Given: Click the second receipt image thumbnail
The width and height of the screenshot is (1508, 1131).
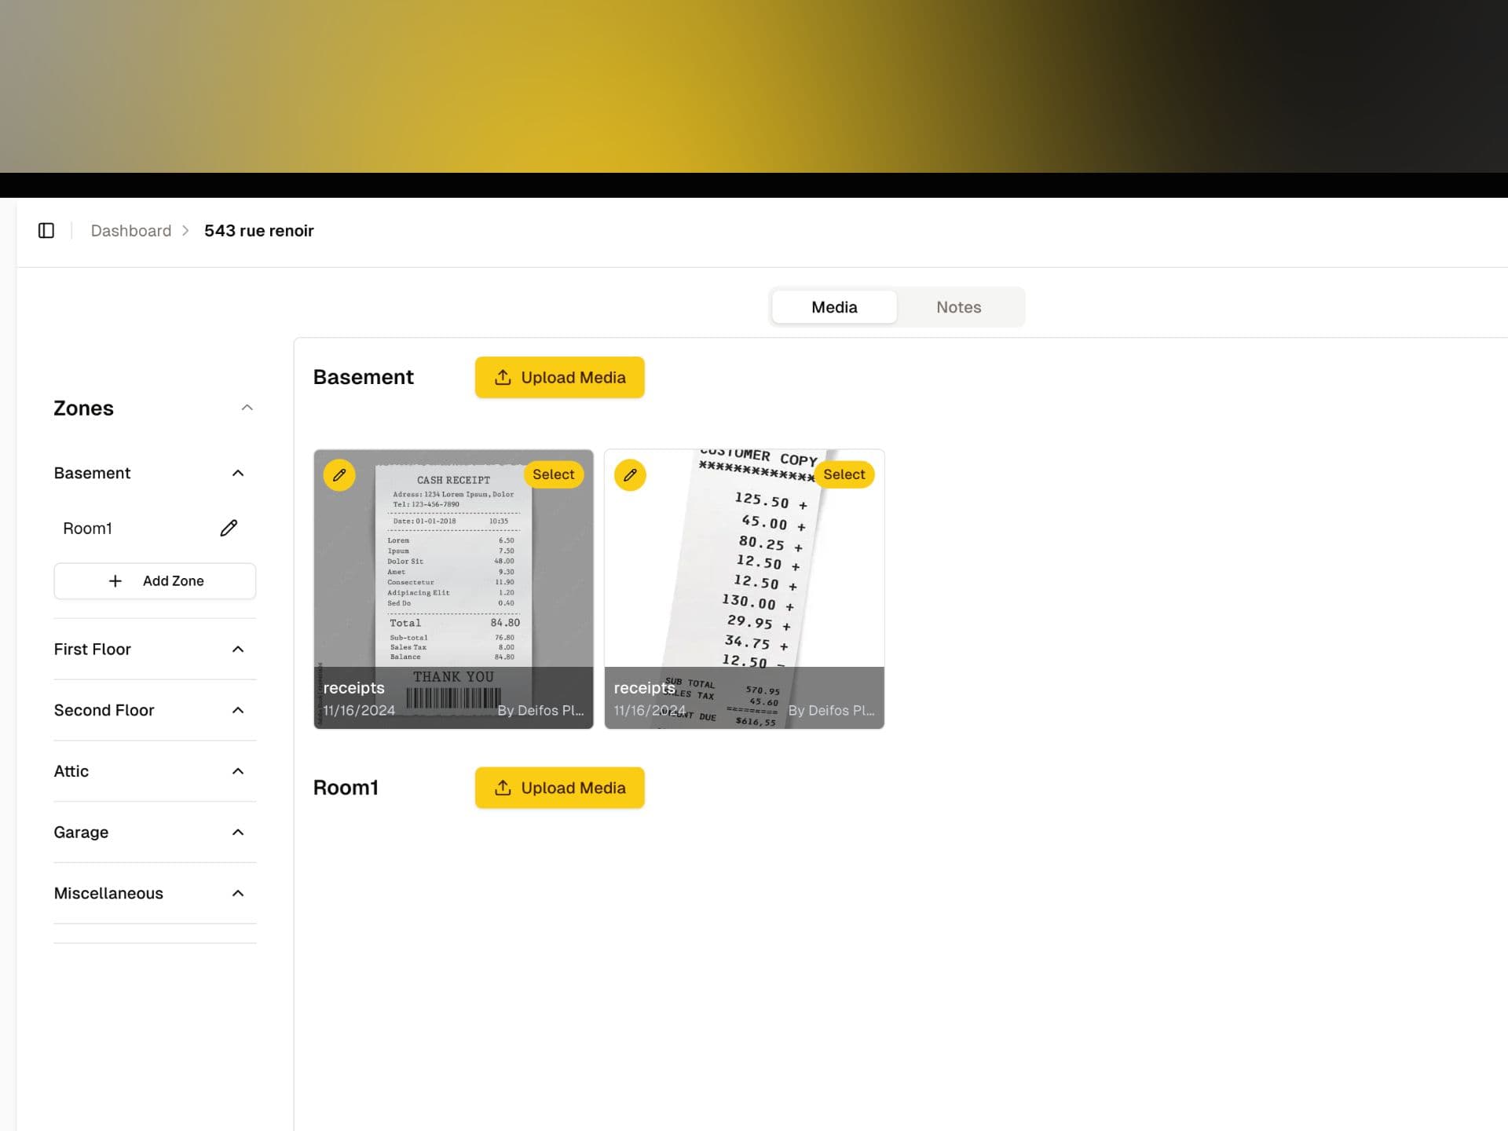Looking at the screenshot, I should [x=743, y=588].
